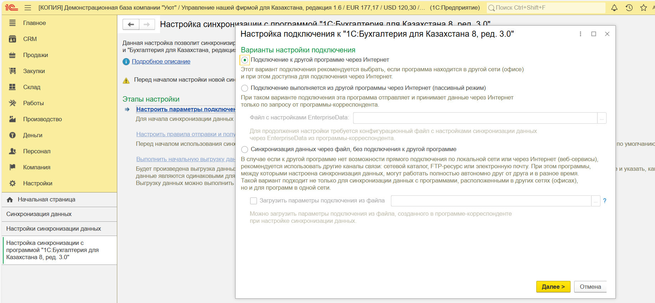
Task: Open the notifications bell icon
Action: 614,8
